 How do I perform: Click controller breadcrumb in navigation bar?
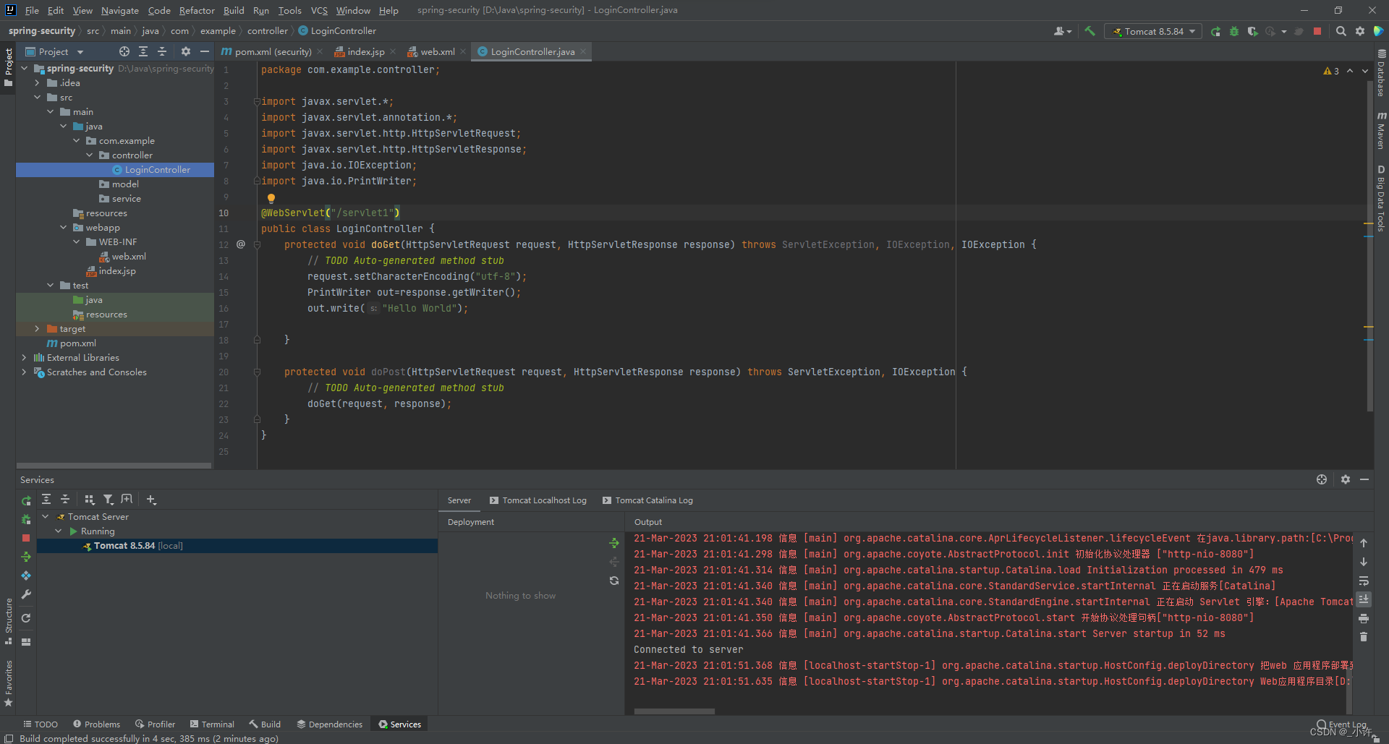pos(267,31)
